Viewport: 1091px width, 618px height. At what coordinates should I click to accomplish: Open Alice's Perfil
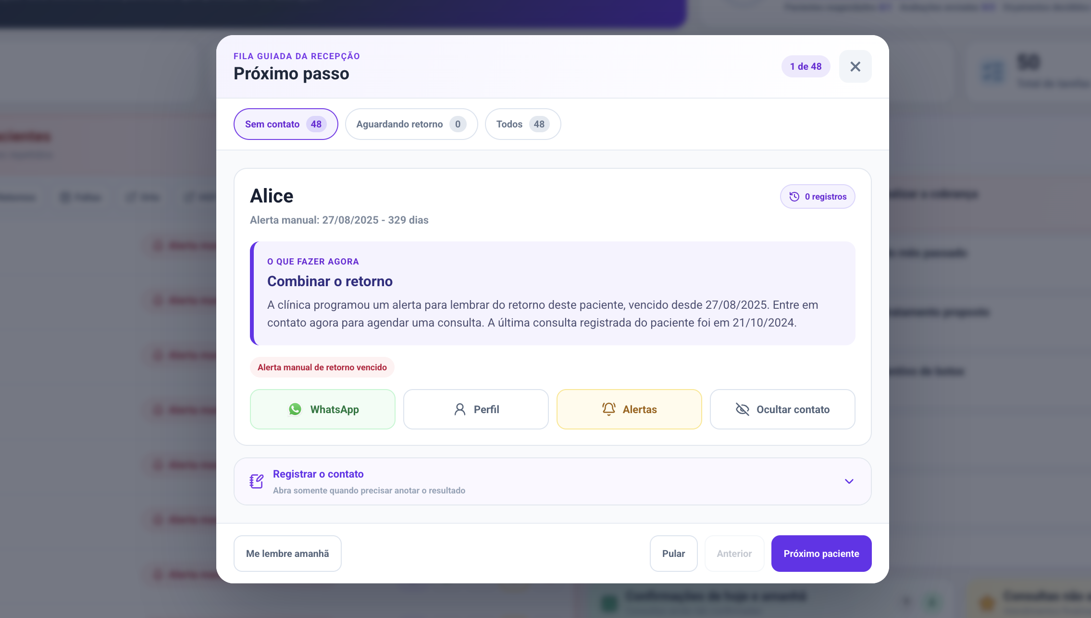[x=476, y=409]
